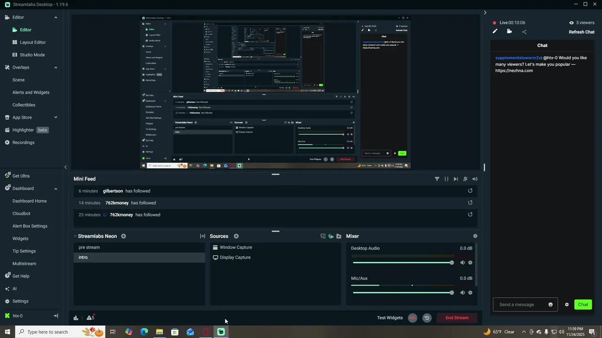Click the End Stream button

457,318
